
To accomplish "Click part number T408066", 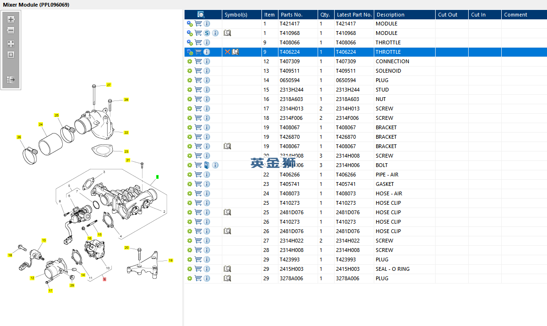I will point(290,42).
